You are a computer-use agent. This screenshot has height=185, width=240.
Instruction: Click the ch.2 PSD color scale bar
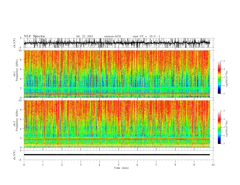click(219, 127)
